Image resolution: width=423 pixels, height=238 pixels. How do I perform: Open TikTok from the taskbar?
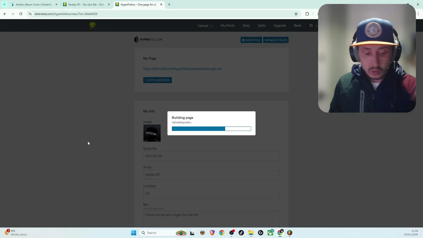click(x=241, y=233)
